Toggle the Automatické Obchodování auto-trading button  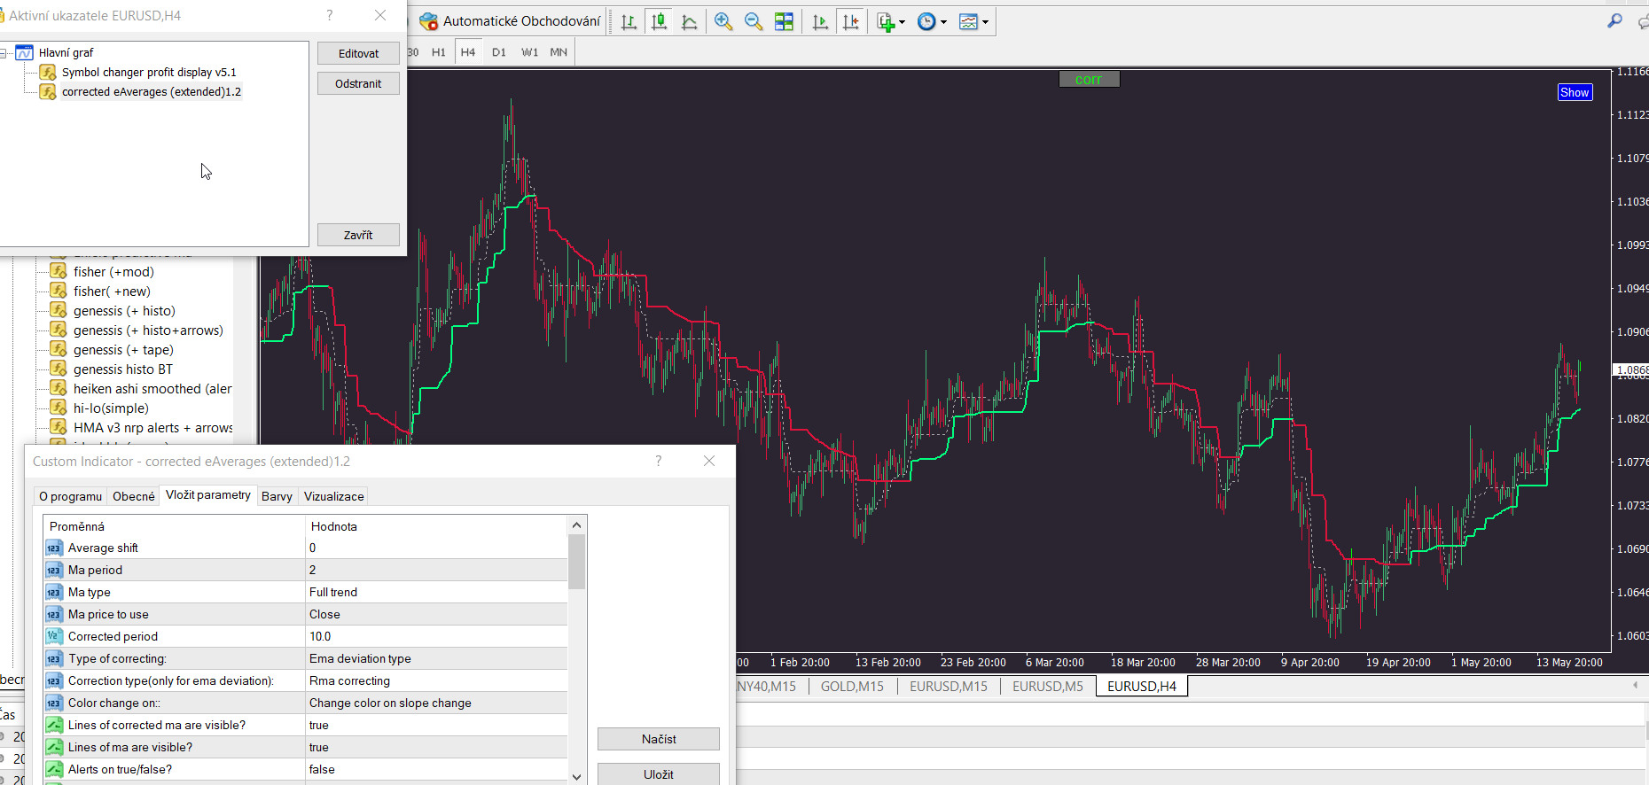510,21
